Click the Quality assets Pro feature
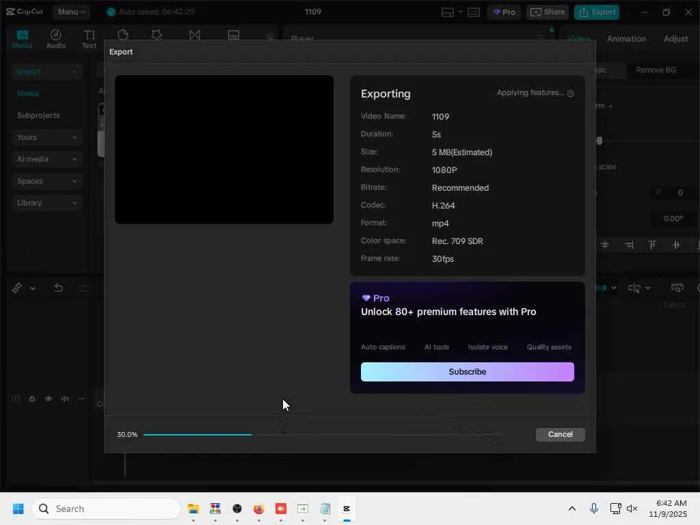The height and width of the screenshot is (525, 700). (x=549, y=347)
